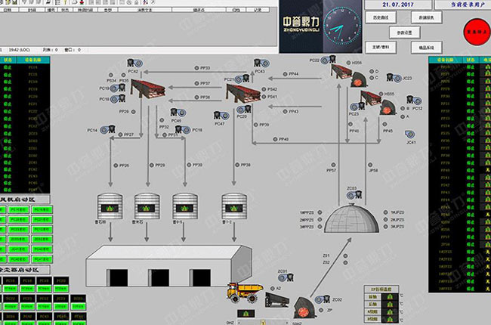This screenshot has height=325, width=491.
Task: Toggle the PP44 conveyor indicator
Action: (x=286, y=74)
